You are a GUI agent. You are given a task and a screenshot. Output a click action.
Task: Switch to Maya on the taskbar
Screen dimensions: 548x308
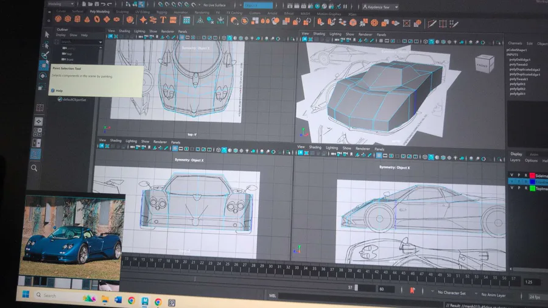pos(145,301)
